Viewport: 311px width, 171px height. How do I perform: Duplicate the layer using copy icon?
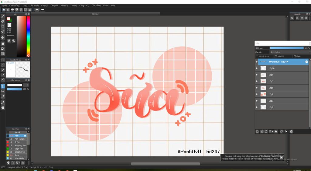(x=281, y=131)
